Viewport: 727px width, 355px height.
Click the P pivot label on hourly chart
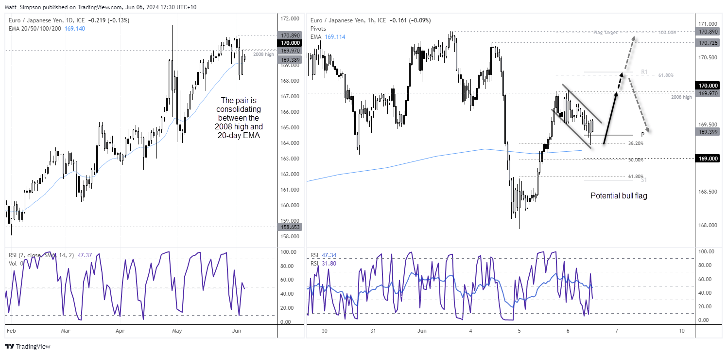click(643, 135)
